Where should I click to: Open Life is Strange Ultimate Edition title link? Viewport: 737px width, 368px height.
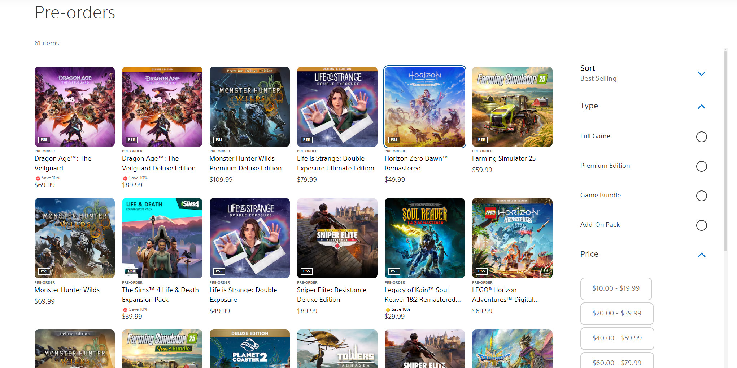pyautogui.click(x=335, y=163)
